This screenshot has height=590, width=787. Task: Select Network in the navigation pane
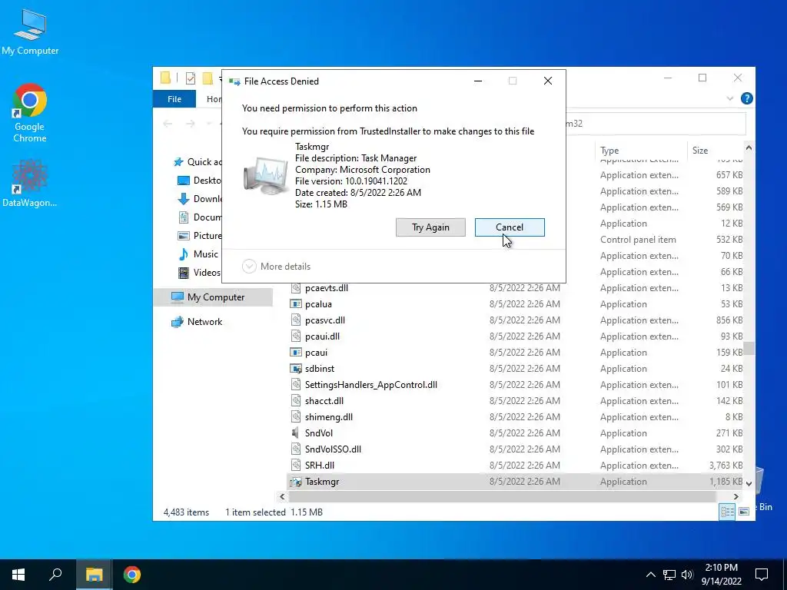click(x=198, y=322)
